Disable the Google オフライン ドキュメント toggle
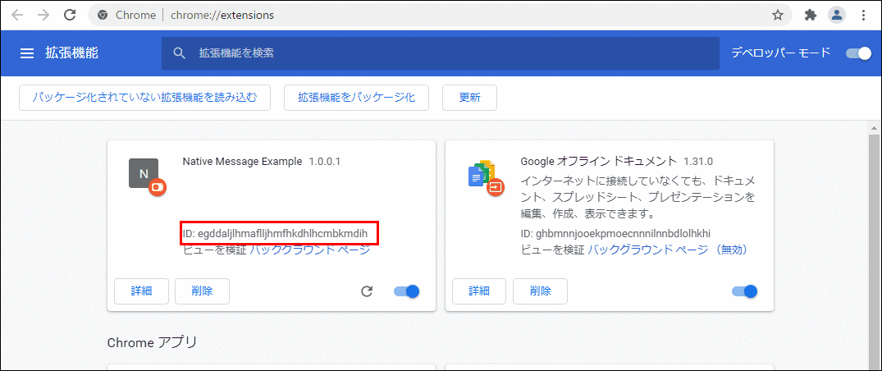Image resolution: width=882 pixels, height=371 pixels. [745, 291]
